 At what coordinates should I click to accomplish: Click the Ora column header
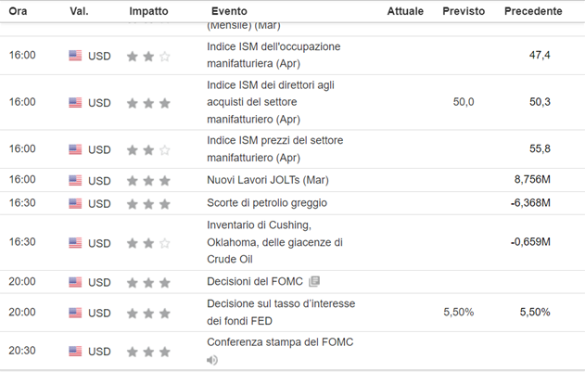tap(18, 11)
